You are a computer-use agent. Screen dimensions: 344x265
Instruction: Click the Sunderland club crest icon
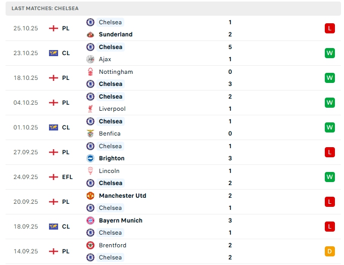[x=90, y=34]
